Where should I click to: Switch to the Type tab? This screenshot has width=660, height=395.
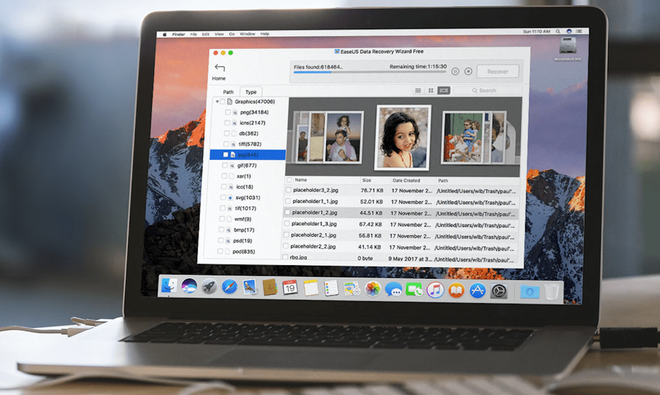(x=251, y=92)
